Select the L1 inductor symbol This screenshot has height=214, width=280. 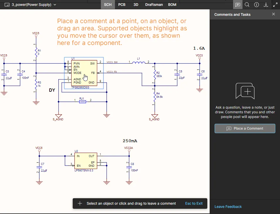tap(139, 62)
